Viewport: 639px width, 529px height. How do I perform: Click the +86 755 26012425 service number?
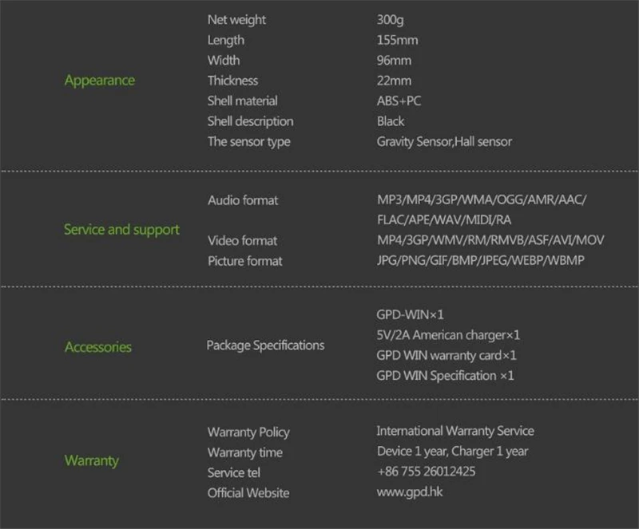tap(426, 472)
